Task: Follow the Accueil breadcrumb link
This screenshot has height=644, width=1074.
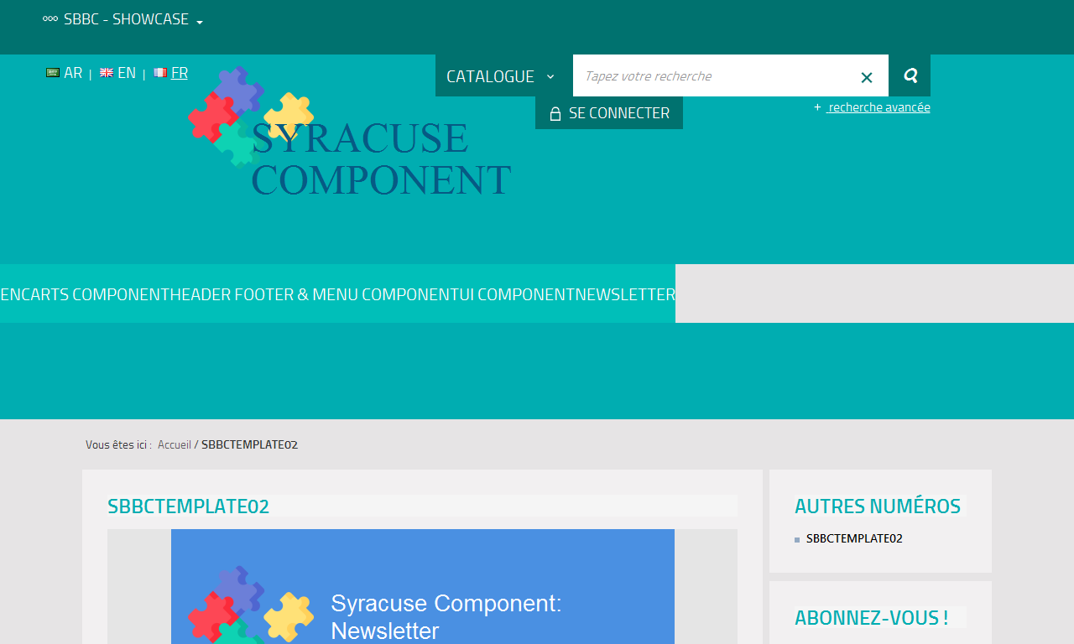Action: pyautogui.click(x=175, y=444)
